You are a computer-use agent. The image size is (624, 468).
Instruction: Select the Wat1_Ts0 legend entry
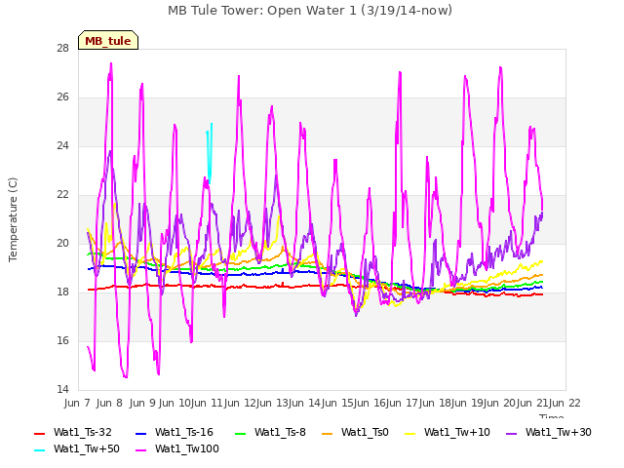tap(355, 433)
